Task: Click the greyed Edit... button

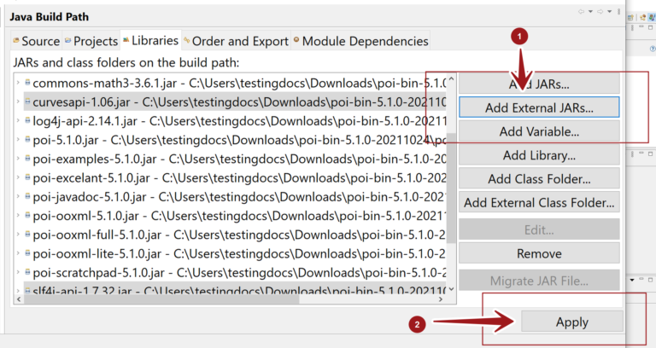Action: coord(539,229)
